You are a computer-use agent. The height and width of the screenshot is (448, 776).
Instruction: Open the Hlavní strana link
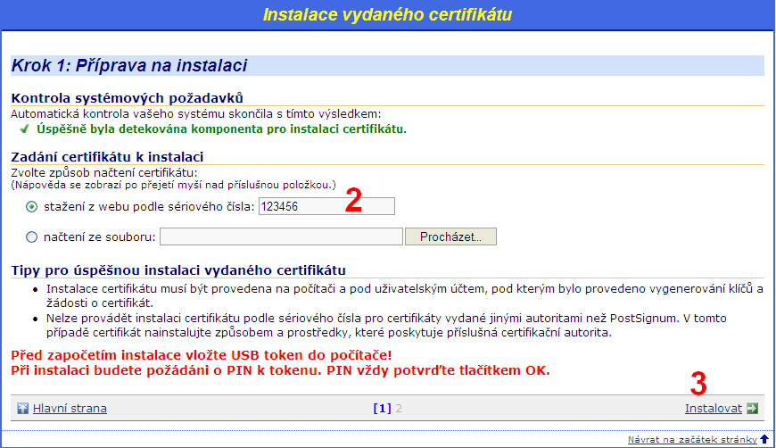click(x=70, y=409)
